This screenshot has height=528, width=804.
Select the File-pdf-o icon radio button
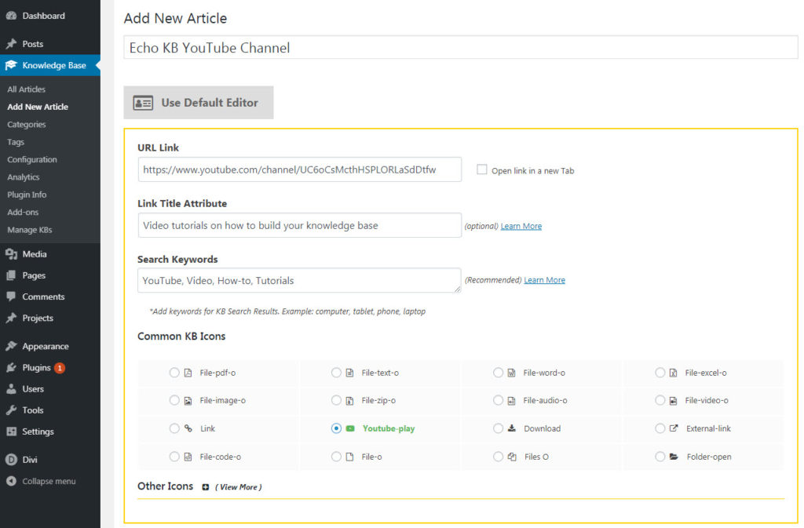point(174,373)
